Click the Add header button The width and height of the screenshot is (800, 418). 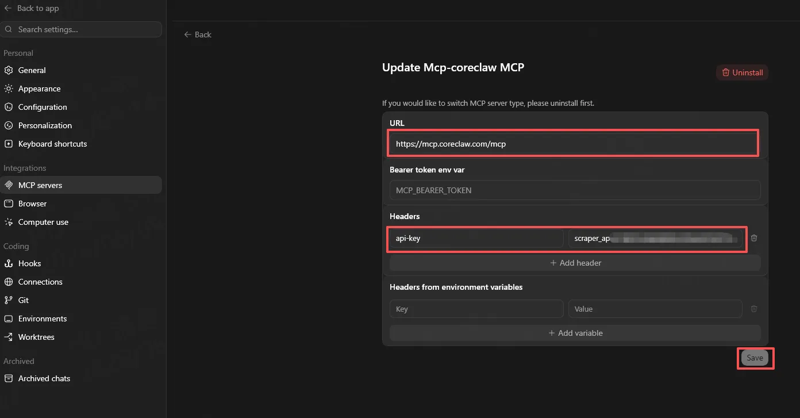click(575, 263)
